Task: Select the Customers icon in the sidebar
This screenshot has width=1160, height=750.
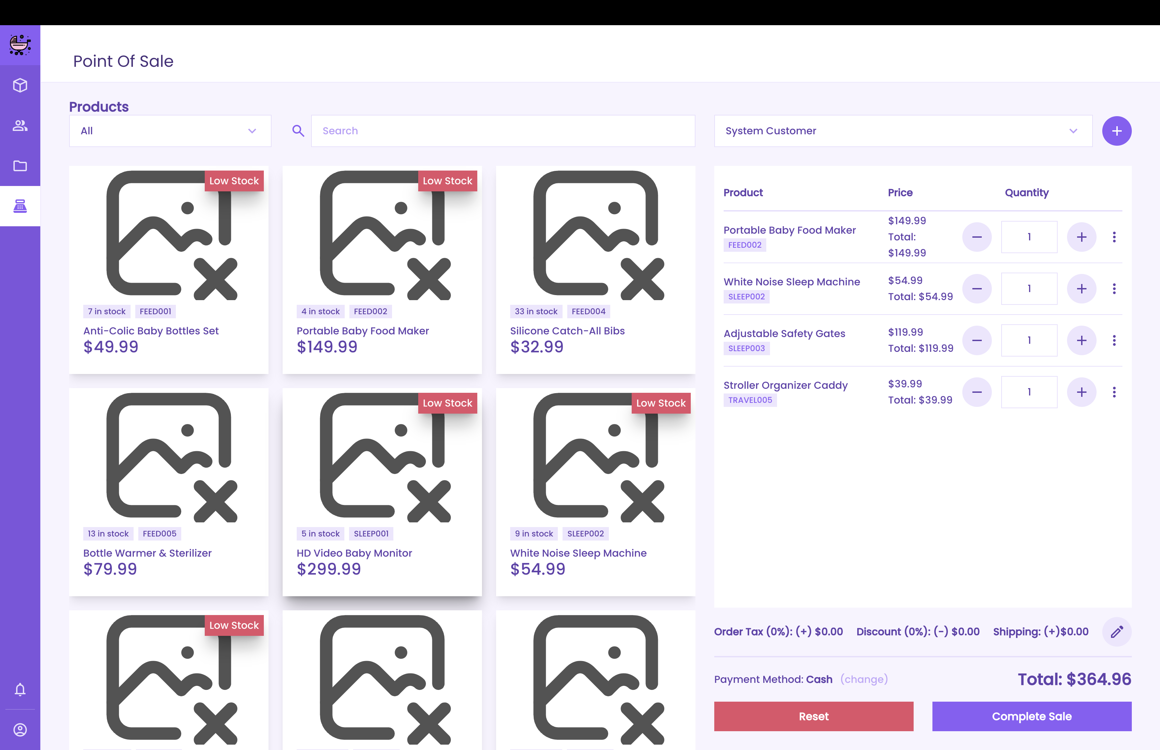Action: pyautogui.click(x=20, y=125)
